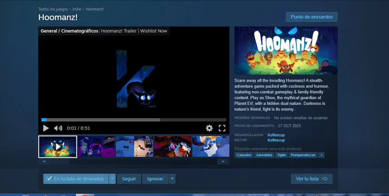Uncheck 'En tu lista de deseados' wishlist button
389x196 pixels.
[x=76, y=179]
